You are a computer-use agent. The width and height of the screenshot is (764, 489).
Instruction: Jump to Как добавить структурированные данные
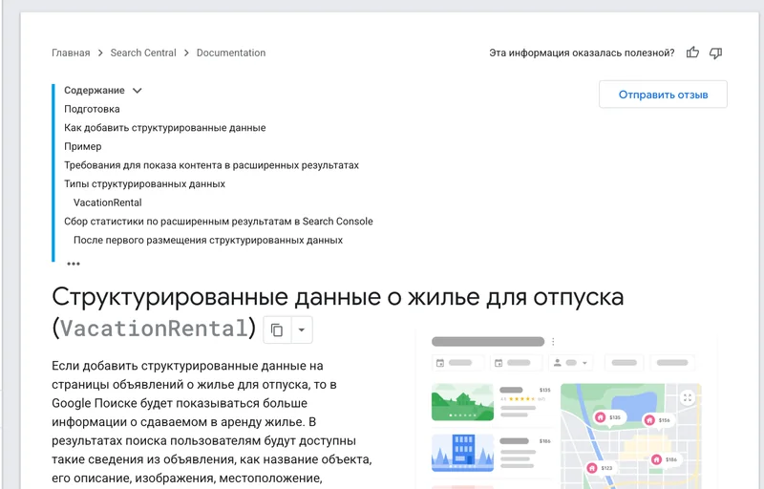tap(165, 128)
